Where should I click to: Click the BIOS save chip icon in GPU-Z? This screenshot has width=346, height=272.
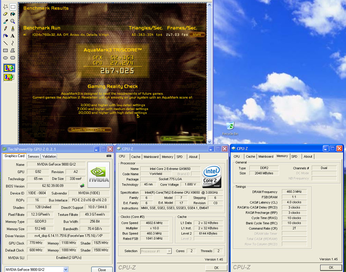tap(82, 186)
